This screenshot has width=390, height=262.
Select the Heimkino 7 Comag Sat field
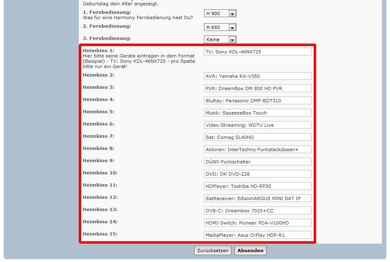pyautogui.click(x=258, y=137)
